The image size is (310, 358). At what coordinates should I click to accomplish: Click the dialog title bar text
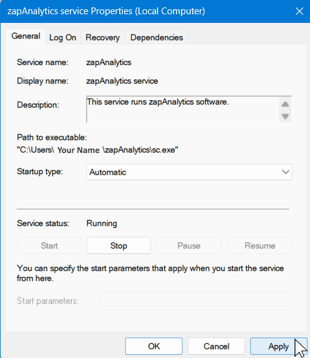click(x=106, y=11)
